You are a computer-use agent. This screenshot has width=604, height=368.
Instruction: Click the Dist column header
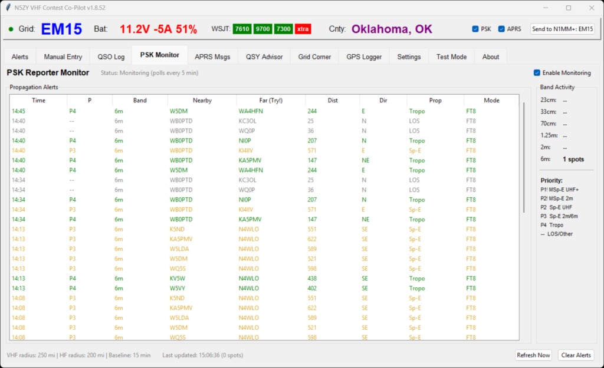(x=333, y=101)
